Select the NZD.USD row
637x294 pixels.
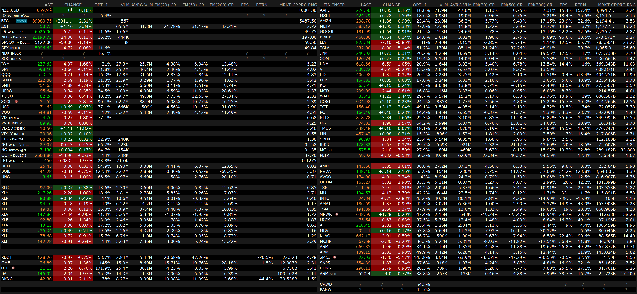pos(159,10)
